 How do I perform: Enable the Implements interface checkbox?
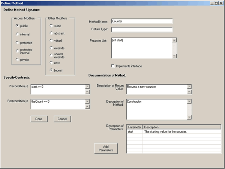coord(113,66)
